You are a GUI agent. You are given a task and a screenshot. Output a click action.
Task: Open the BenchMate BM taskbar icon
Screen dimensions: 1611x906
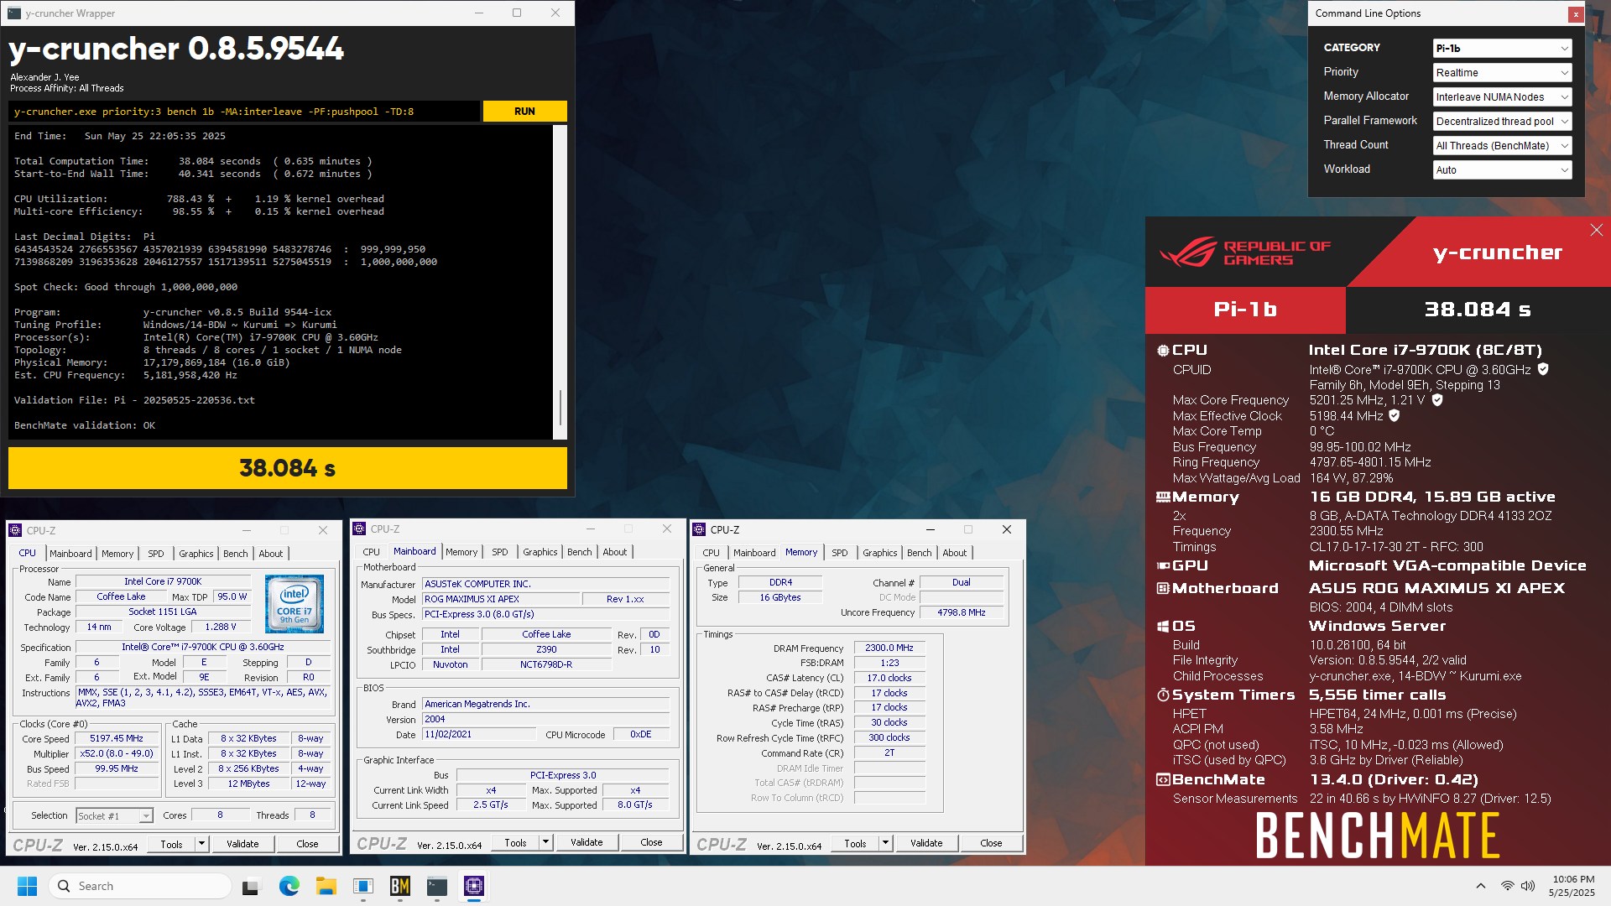click(x=400, y=886)
